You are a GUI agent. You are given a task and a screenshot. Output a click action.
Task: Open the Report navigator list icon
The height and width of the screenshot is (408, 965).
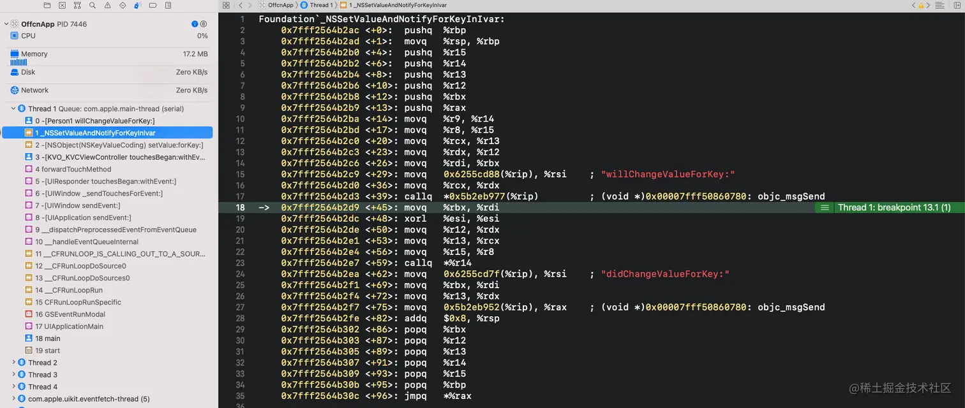168,5
